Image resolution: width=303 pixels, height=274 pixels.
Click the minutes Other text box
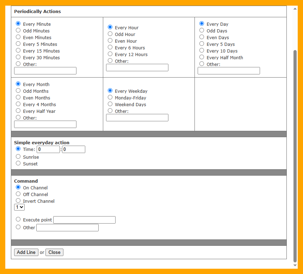pyautogui.click(x=45, y=71)
